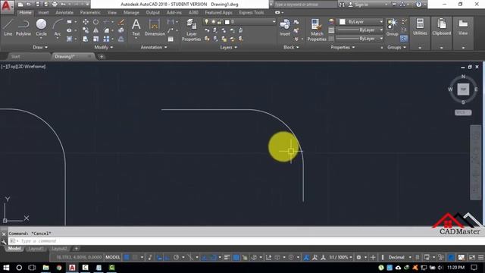This screenshot has width=485, height=273.
Task: Open the layer list dropdown
Action: pos(274,22)
